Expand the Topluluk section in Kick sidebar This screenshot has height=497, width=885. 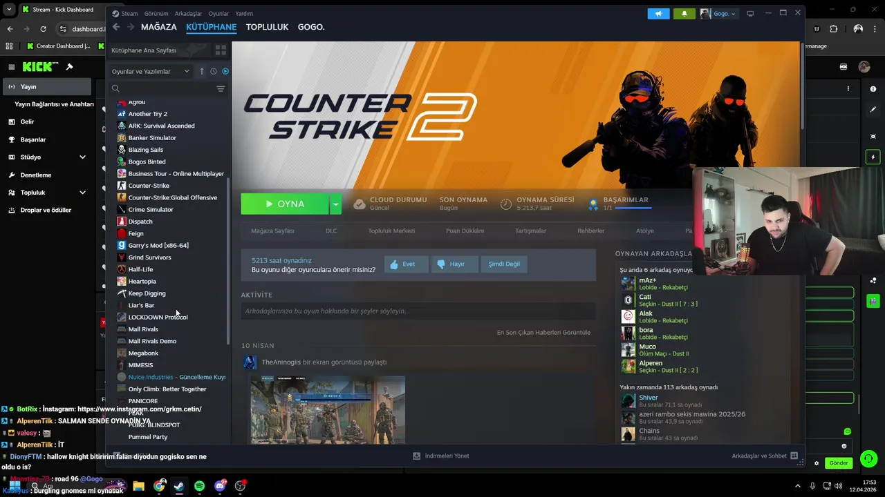(x=82, y=193)
